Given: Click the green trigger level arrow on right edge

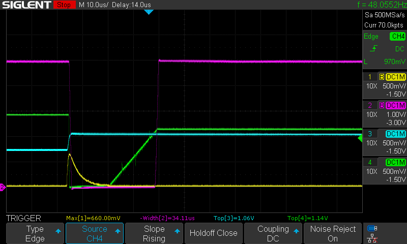Looking at the screenshot, I should click(360, 137).
